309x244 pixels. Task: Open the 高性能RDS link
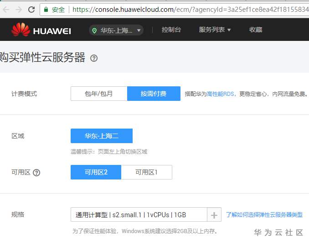tap(220, 94)
